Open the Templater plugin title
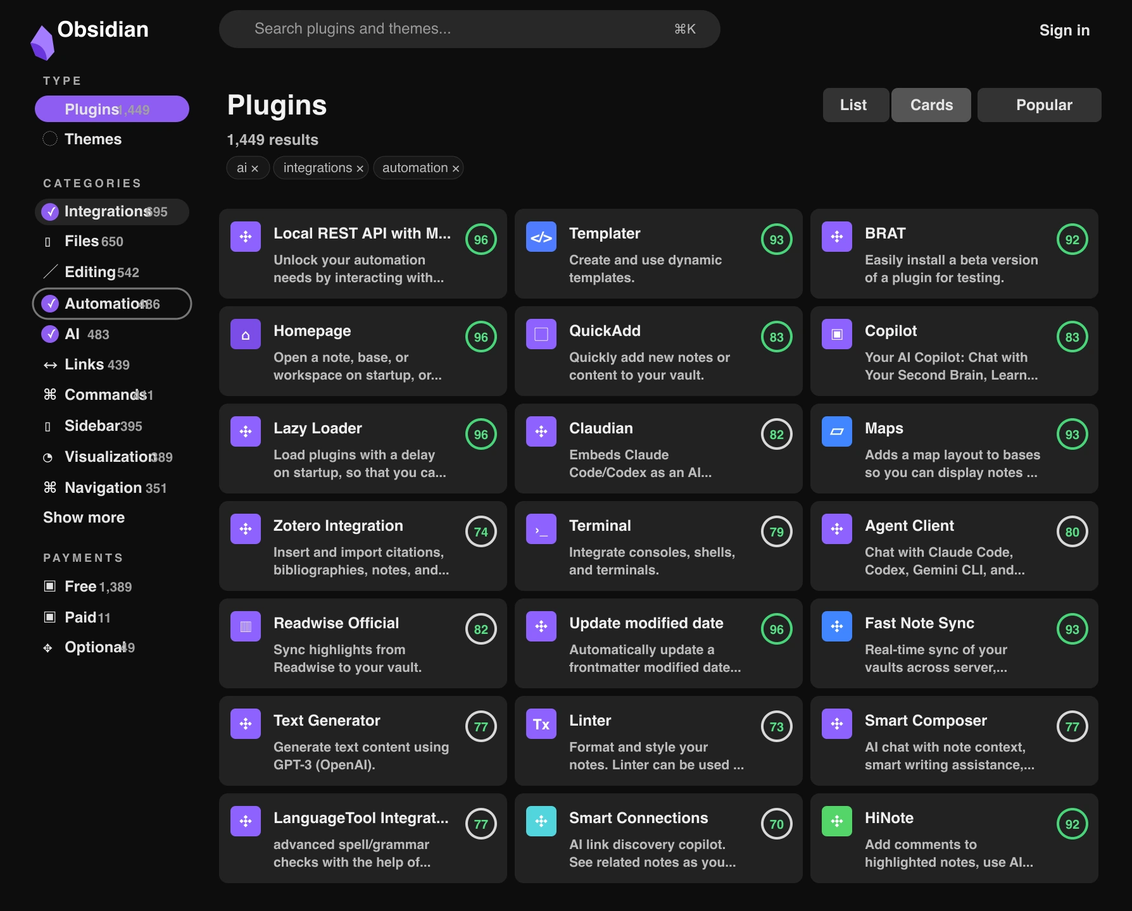This screenshot has height=911, width=1132. [605, 233]
